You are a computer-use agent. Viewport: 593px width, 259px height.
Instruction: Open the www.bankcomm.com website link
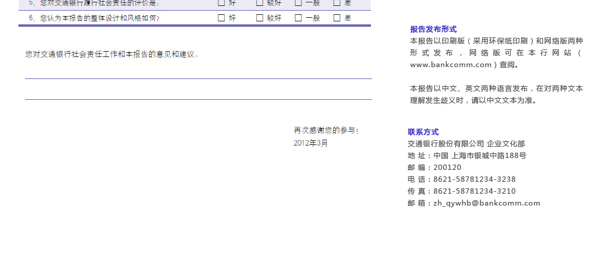[451, 65]
